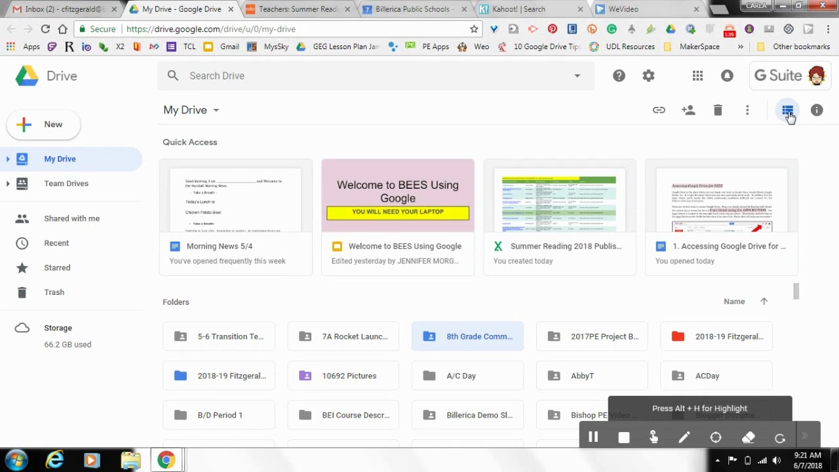Click the Pinterest extension icon
The height and width of the screenshot is (472, 839).
pyautogui.click(x=553, y=29)
